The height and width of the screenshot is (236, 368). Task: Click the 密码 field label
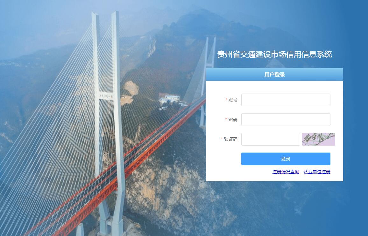pos(233,120)
